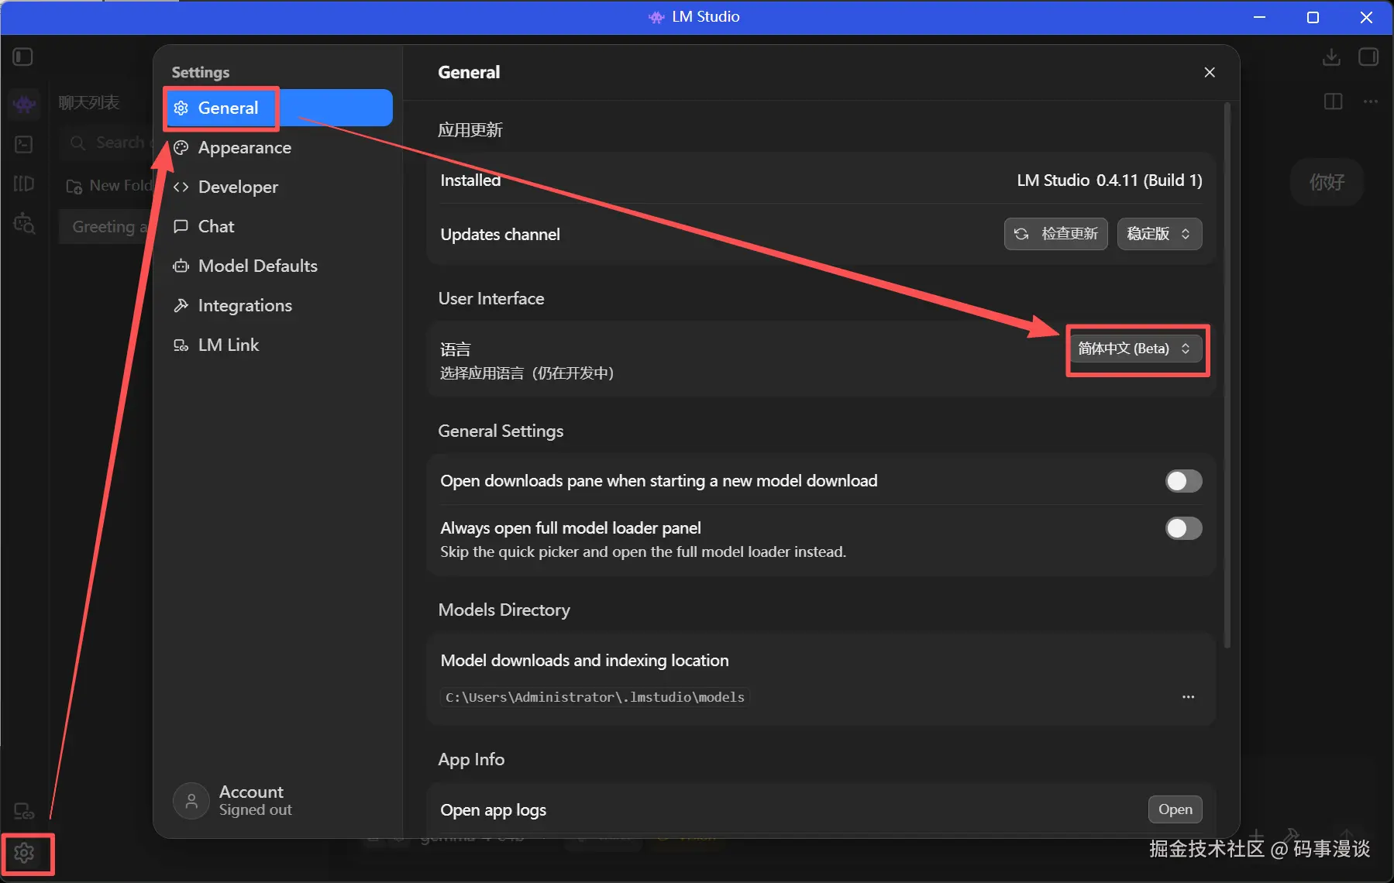The width and height of the screenshot is (1394, 883).
Task: Toggle open downloads pane on new download
Action: (1183, 481)
